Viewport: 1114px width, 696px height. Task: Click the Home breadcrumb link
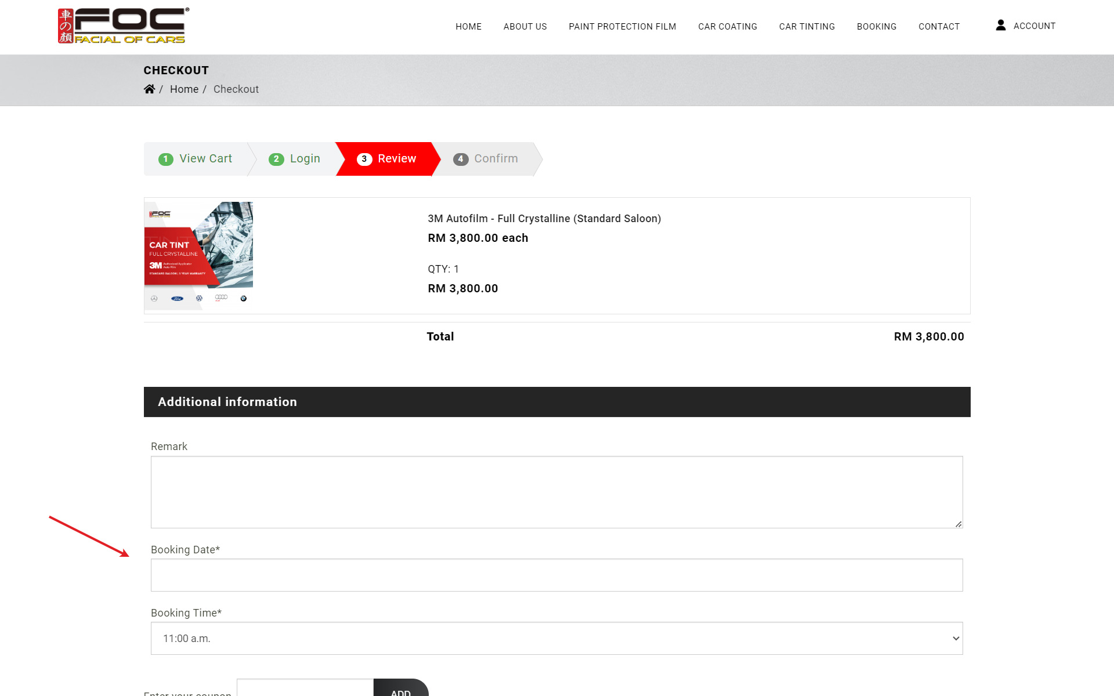(x=184, y=89)
